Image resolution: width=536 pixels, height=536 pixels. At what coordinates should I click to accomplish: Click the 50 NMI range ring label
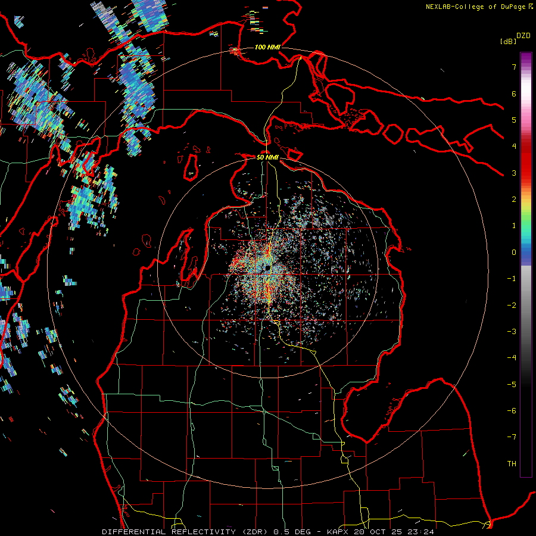pos(267,157)
